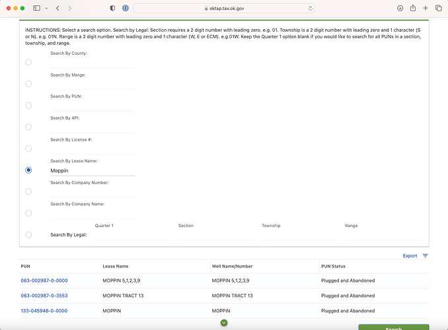The image size is (448, 330).
Task: Expand the sidebar dropdown chevron in toolbar
Action: [46, 9]
